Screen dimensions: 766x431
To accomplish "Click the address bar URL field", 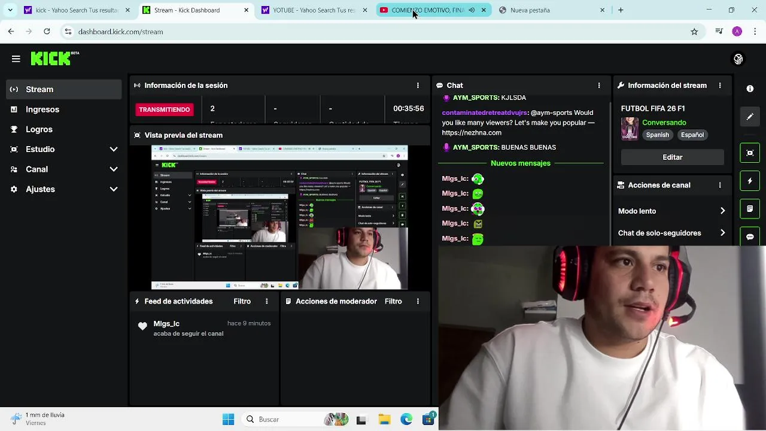I will 383,32.
